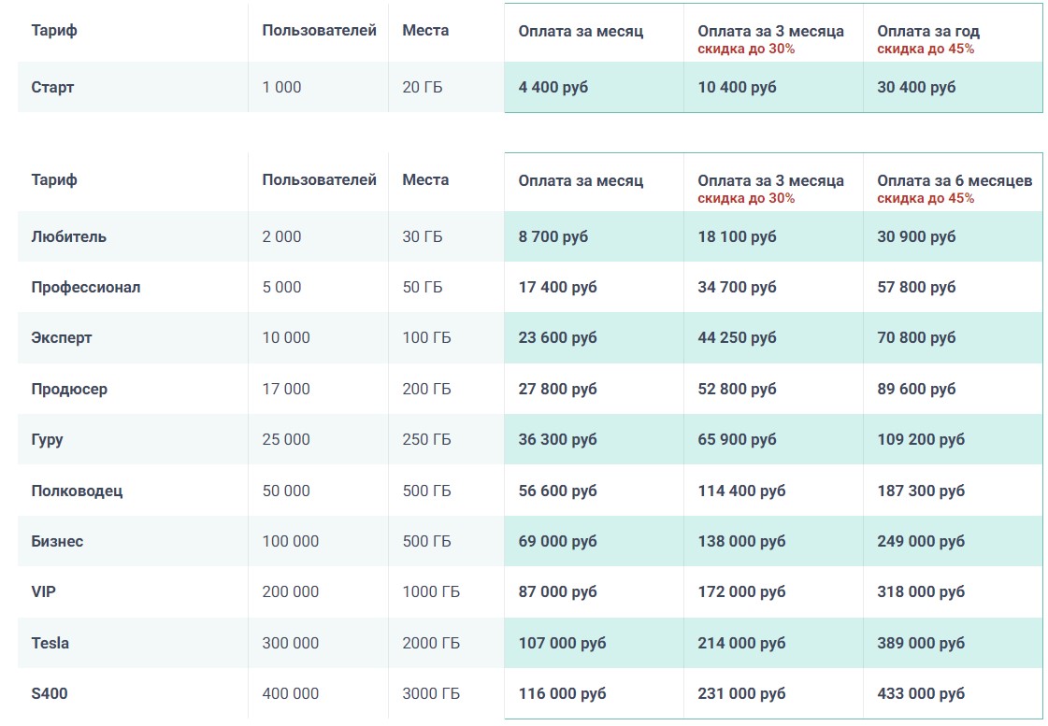Image resolution: width=1048 pixels, height=726 pixels.
Task: Click Tesla six-month price 389 000 руб
Action: click(x=920, y=643)
